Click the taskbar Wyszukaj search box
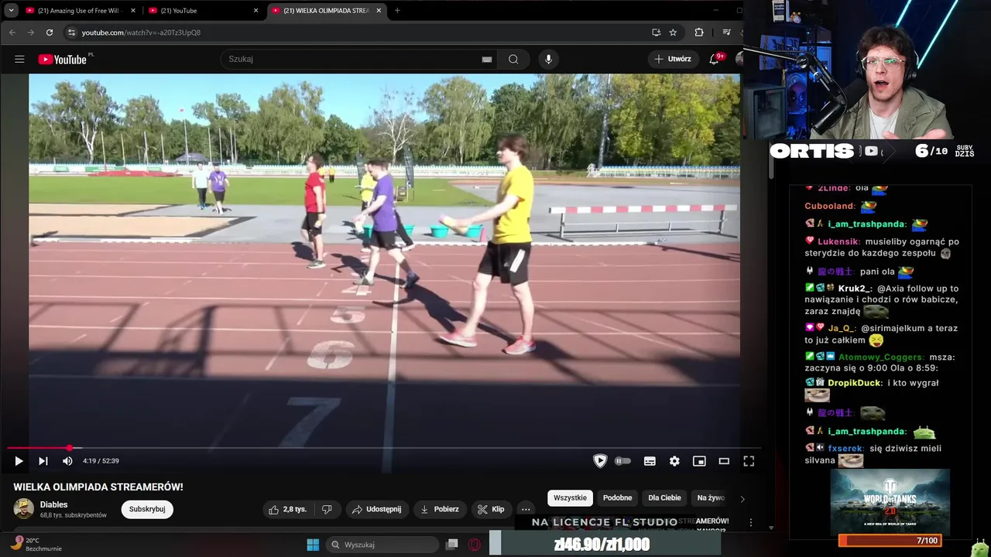 point(382,545)
